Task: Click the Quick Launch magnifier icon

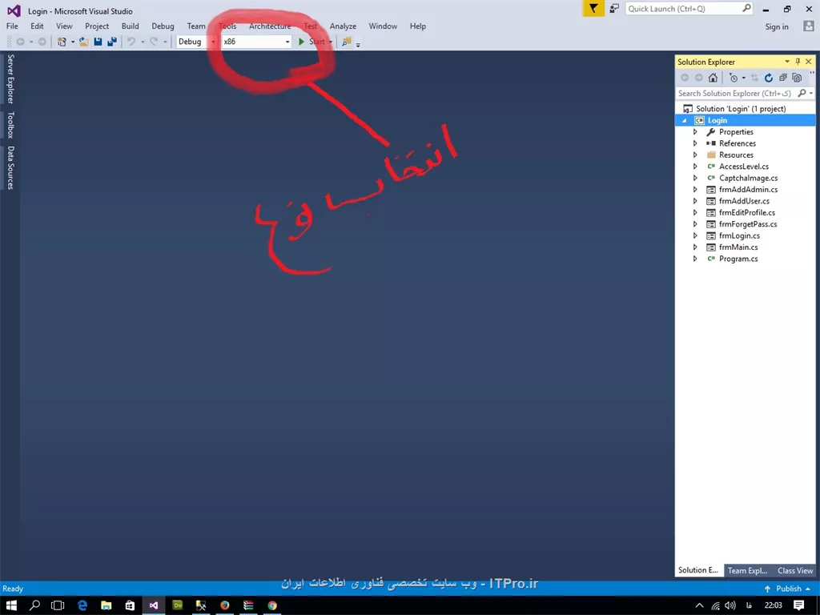Action: pos(746,8)
